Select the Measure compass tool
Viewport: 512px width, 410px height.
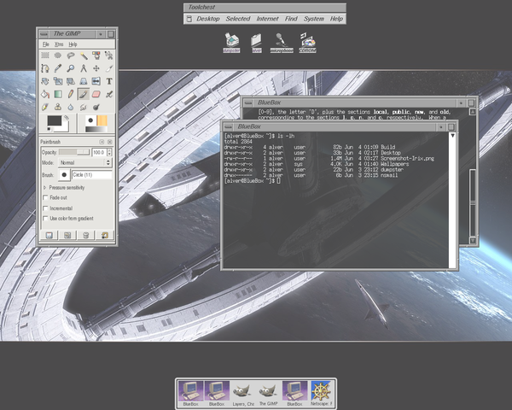pos(84,68)
